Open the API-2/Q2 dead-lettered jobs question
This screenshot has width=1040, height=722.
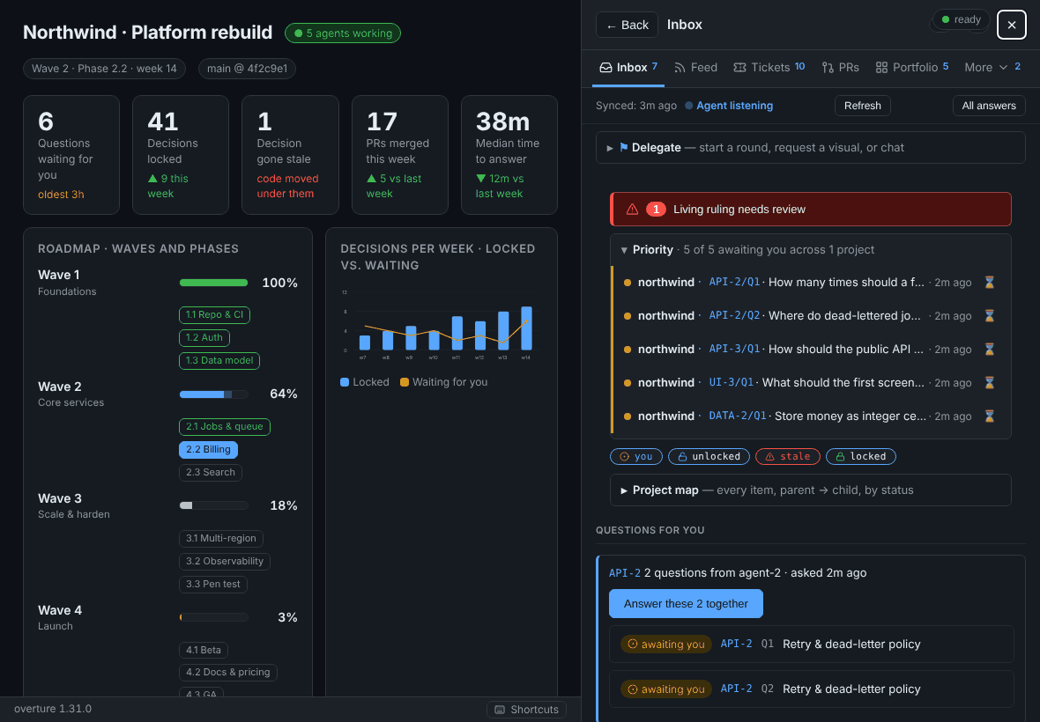pyautogui.click(x=811, y=316)
